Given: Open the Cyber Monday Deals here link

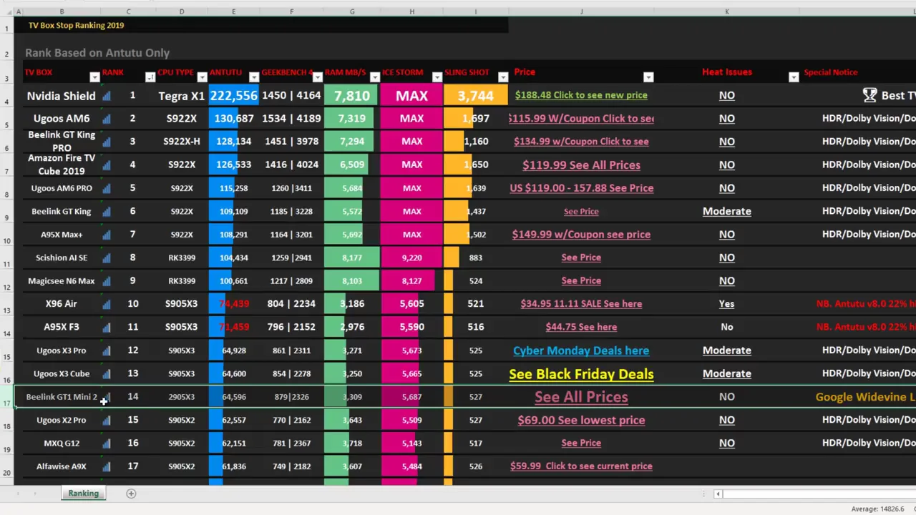Looking at the screenshot, I should 581,350.
